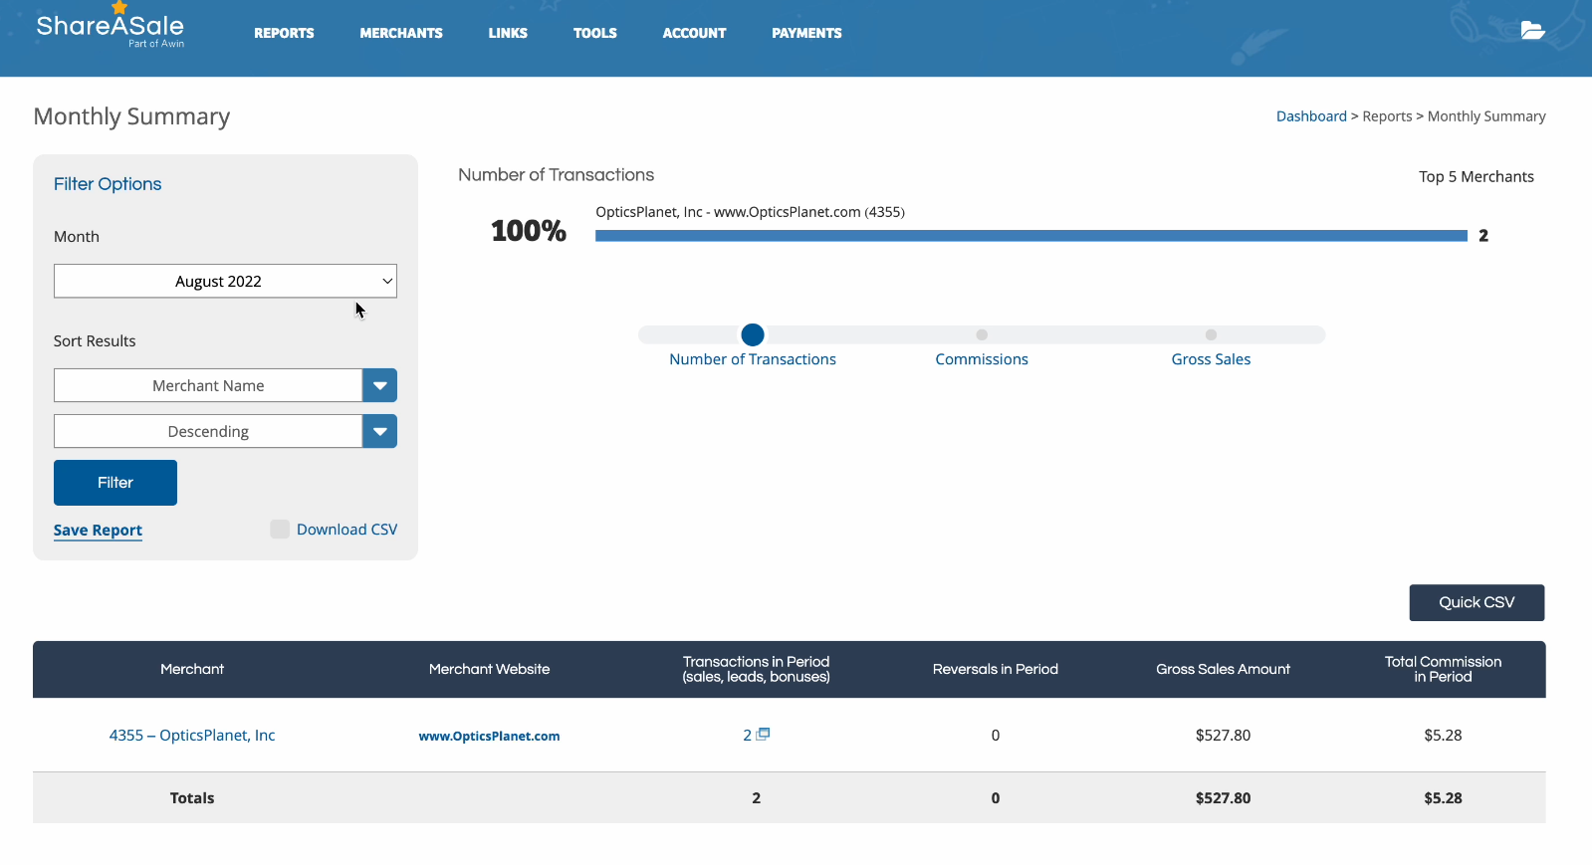1592x865 pixels.
Task: Click the Total Commission in Period header
Action: [1443, 669]
